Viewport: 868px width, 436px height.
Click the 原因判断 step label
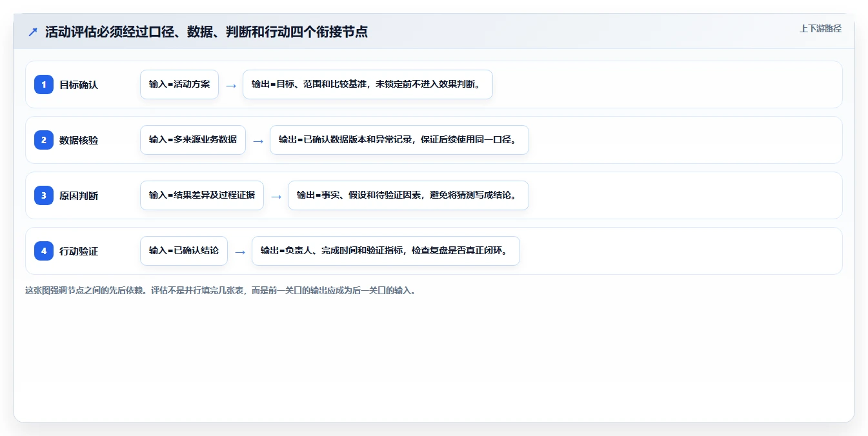(79, 195)
